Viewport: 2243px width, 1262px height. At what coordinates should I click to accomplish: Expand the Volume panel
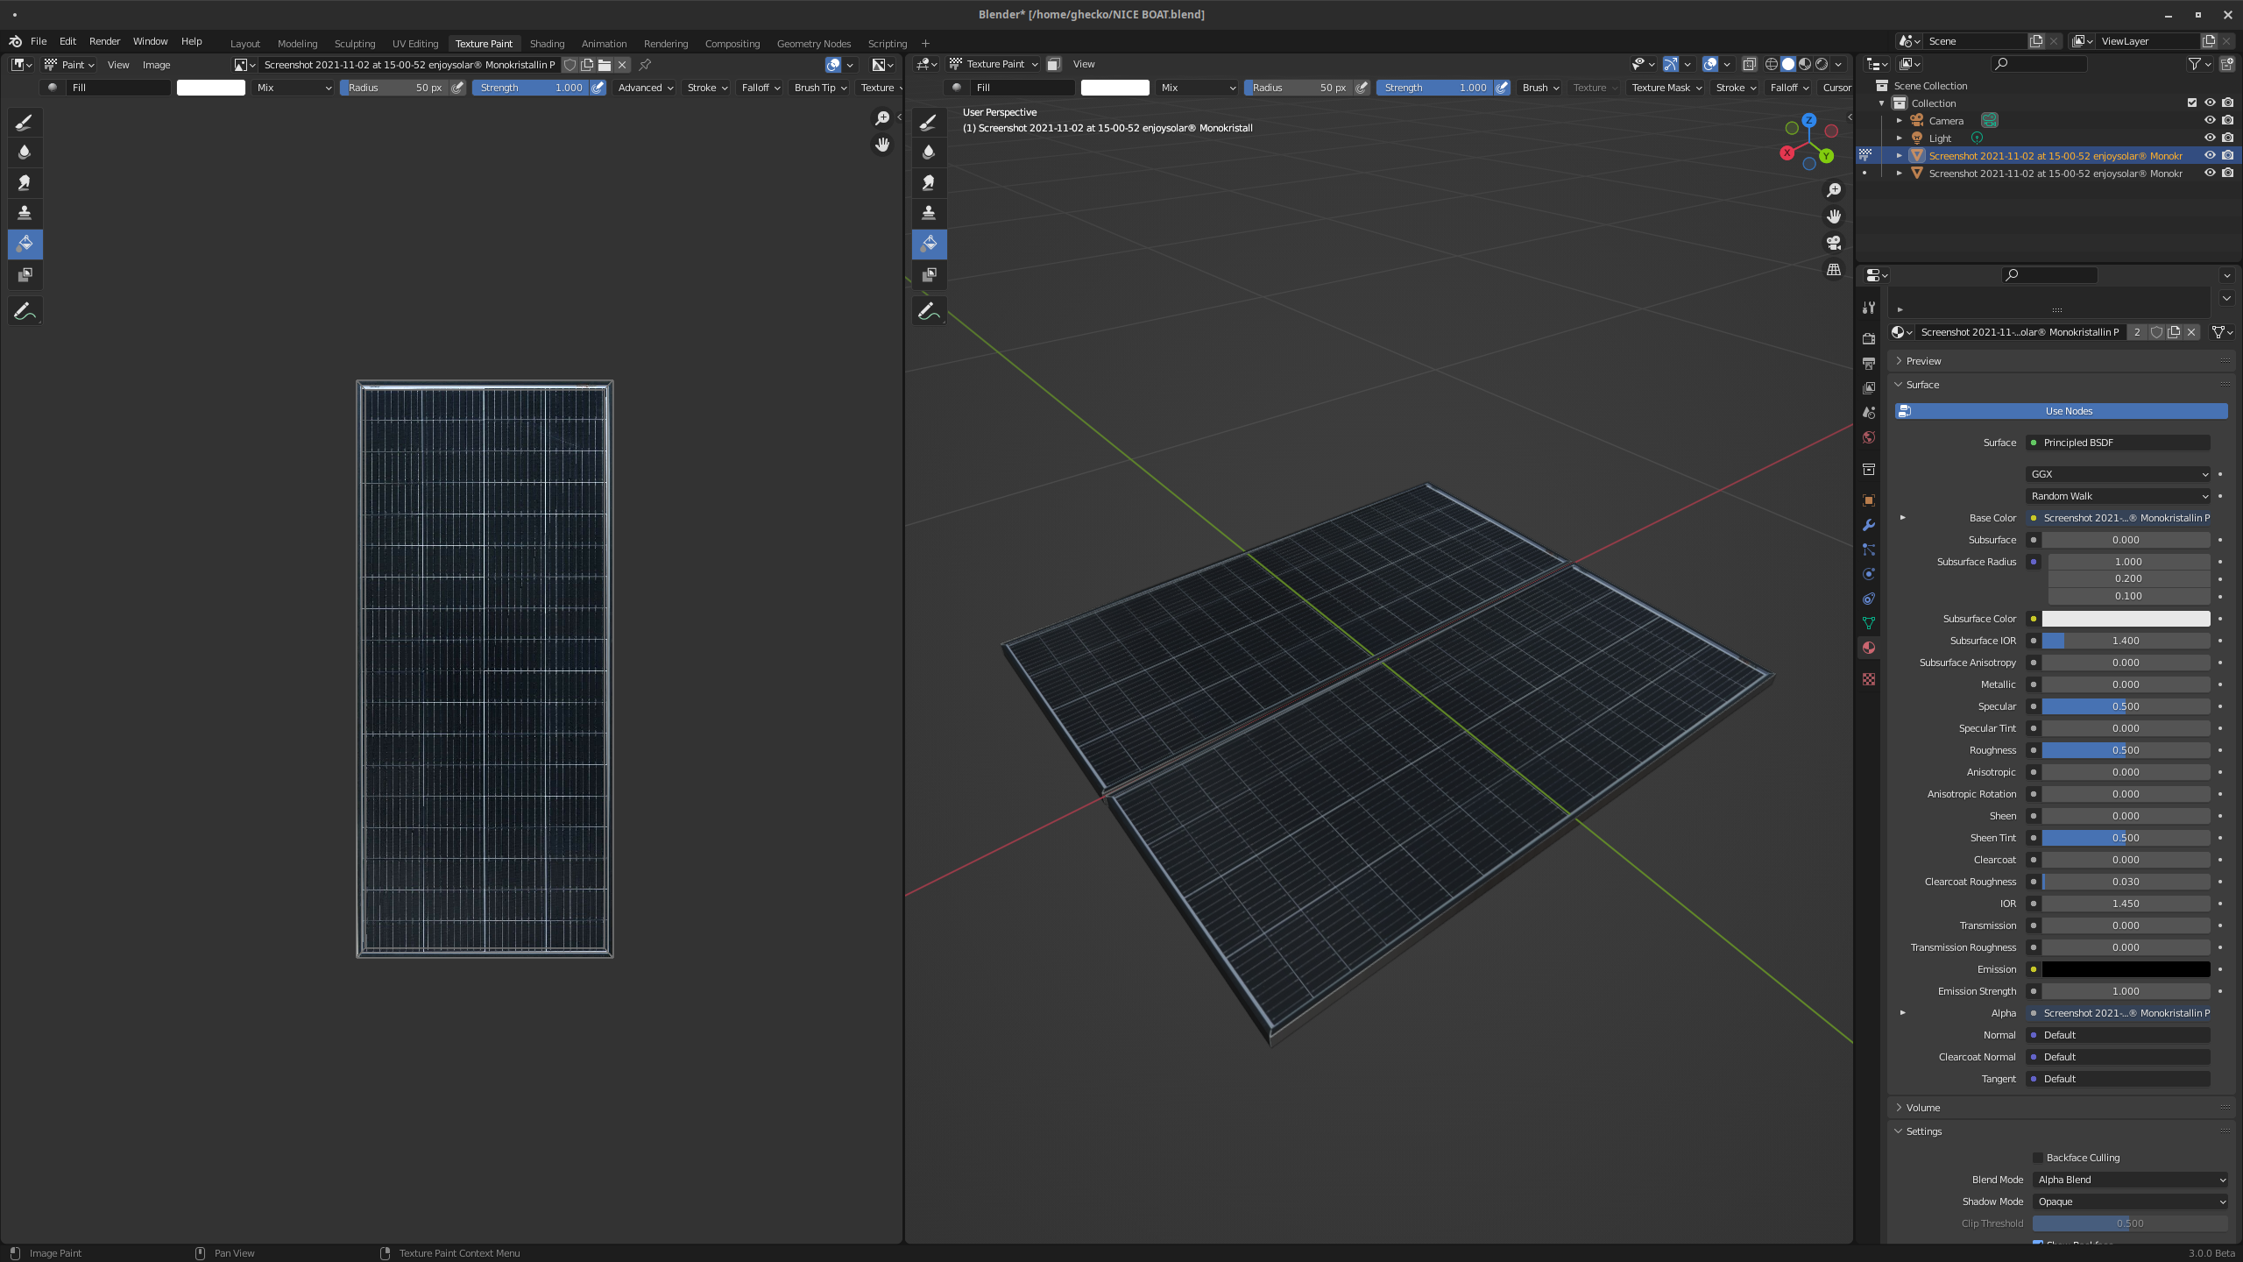click(1923, 1108)
